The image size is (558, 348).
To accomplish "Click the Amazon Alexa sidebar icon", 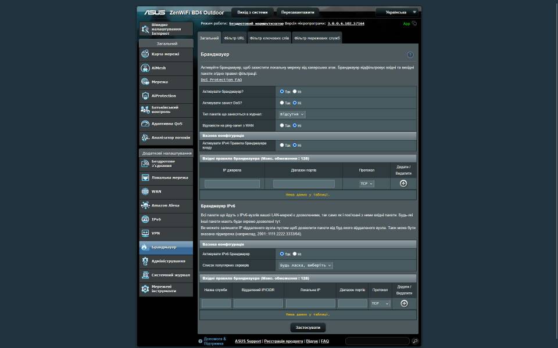I will coord(145,205).
